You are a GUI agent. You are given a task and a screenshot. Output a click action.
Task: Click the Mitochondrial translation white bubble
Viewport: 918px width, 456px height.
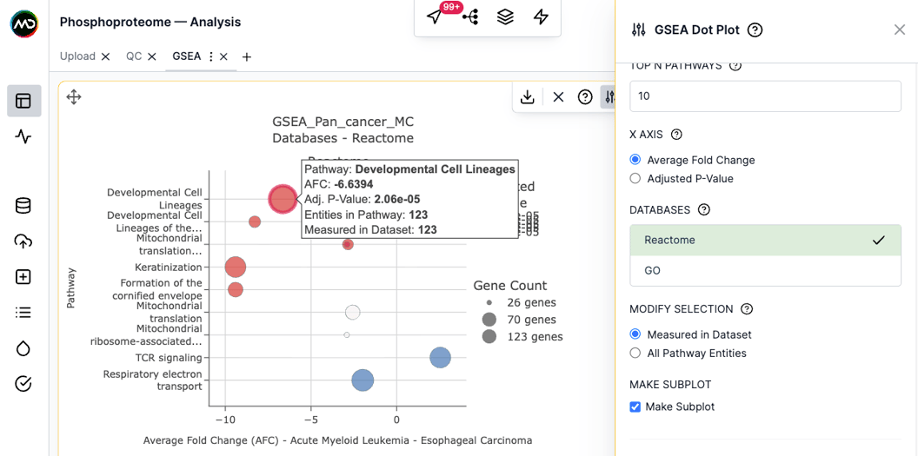(x=352, y=312)
